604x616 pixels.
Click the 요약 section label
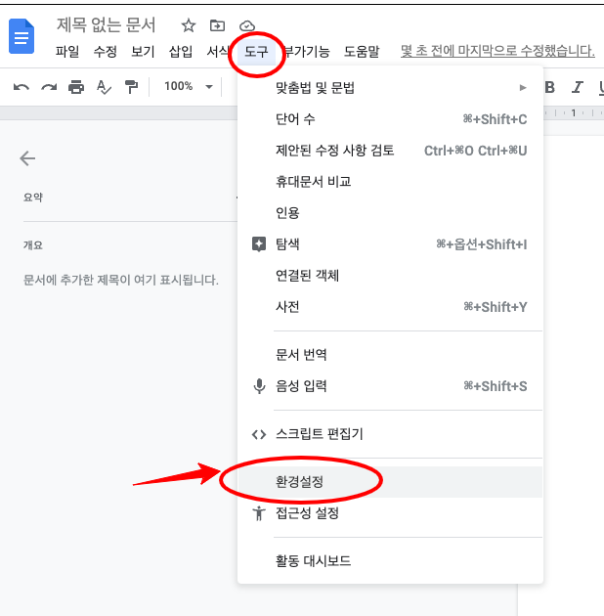point(33,198)
